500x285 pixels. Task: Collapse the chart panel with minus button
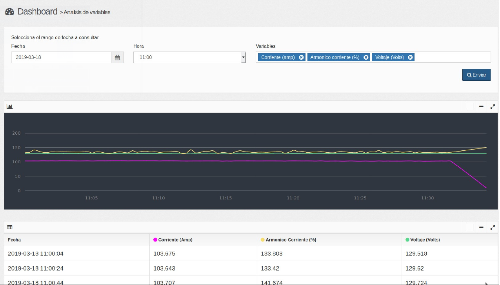pyautogui.click(x=481, y=106)
